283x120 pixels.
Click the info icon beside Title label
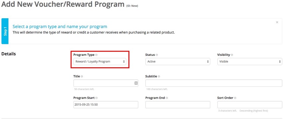point(82,76)
